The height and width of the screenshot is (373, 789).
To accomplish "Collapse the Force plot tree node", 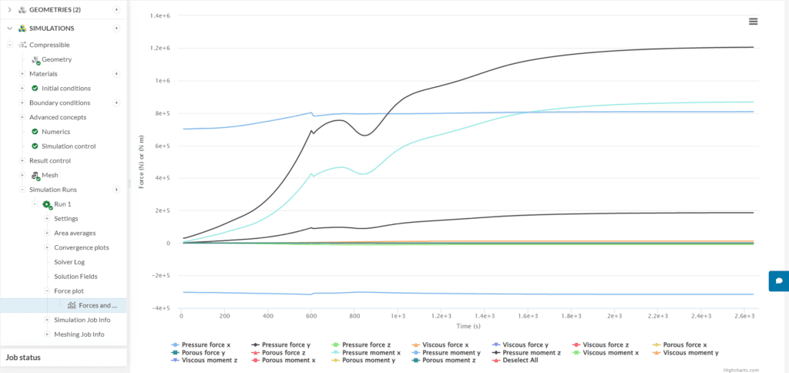I will pyautogui.click(x=47, y=291).
